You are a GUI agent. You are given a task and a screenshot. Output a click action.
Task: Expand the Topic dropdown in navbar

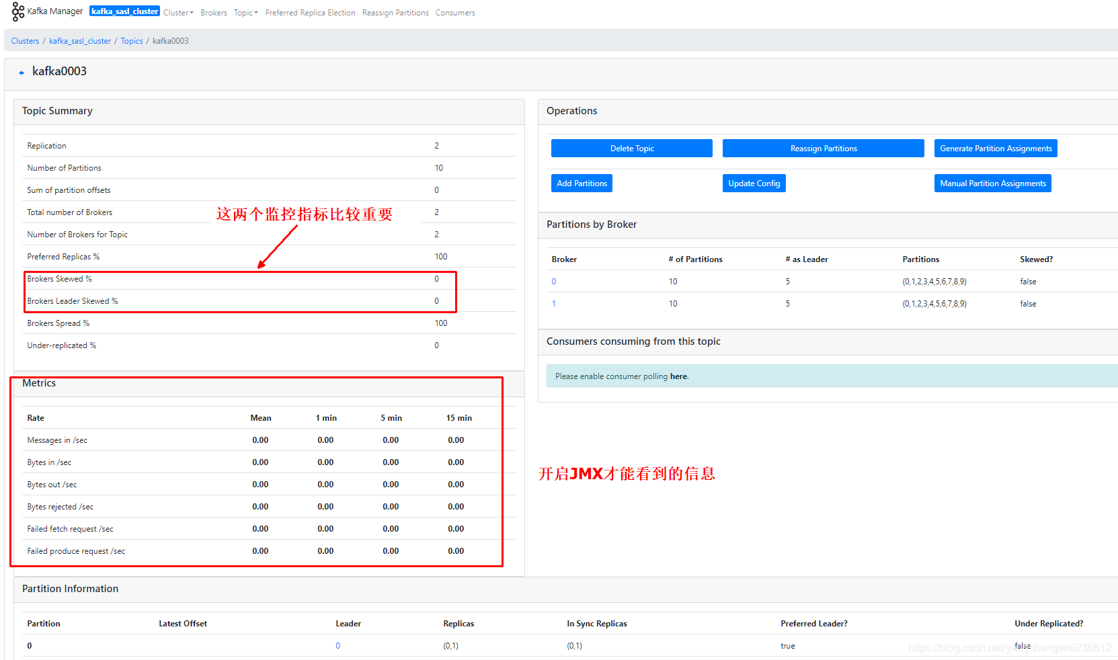(x=245, y=13)
